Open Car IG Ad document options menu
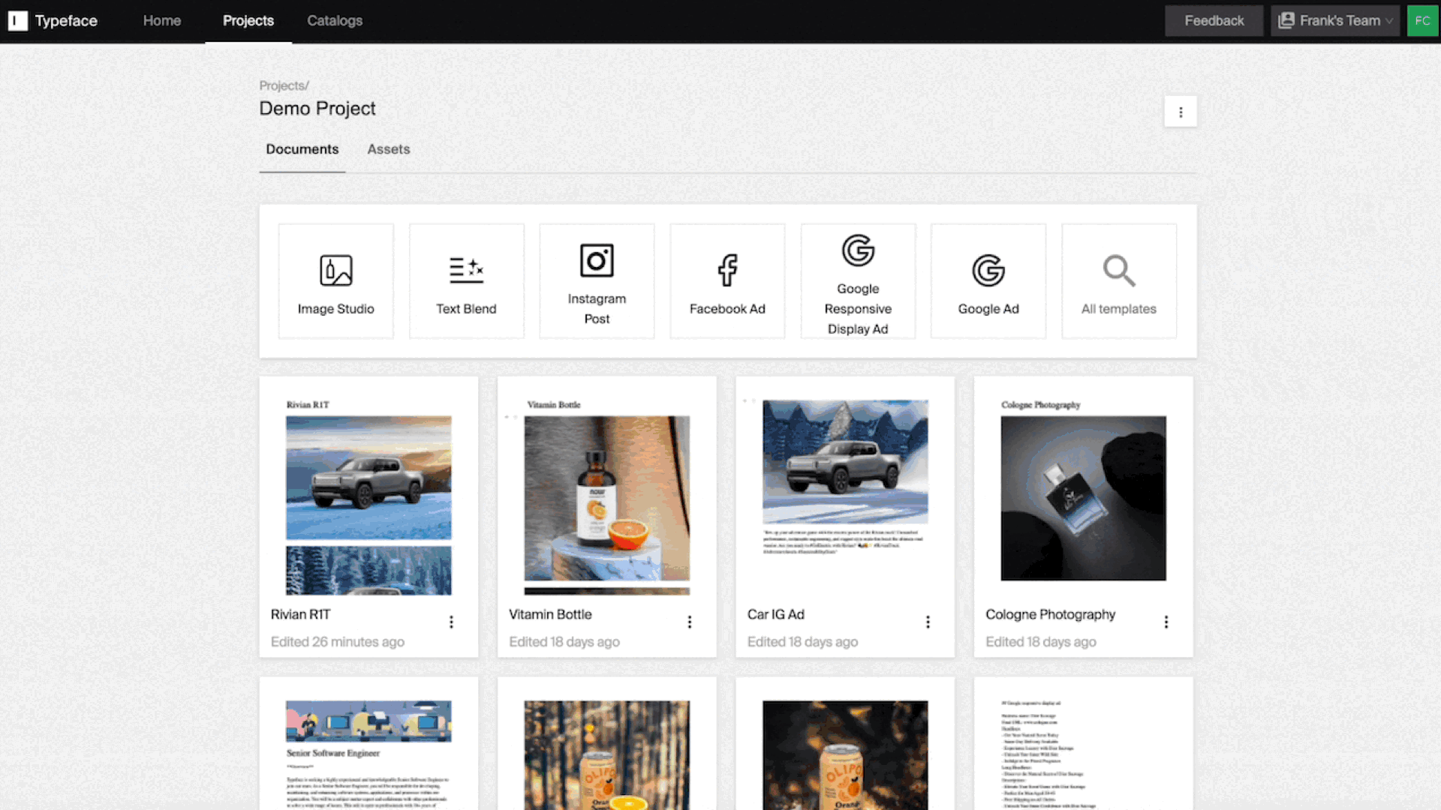The image size is (1441, 810). click(928, 622)
